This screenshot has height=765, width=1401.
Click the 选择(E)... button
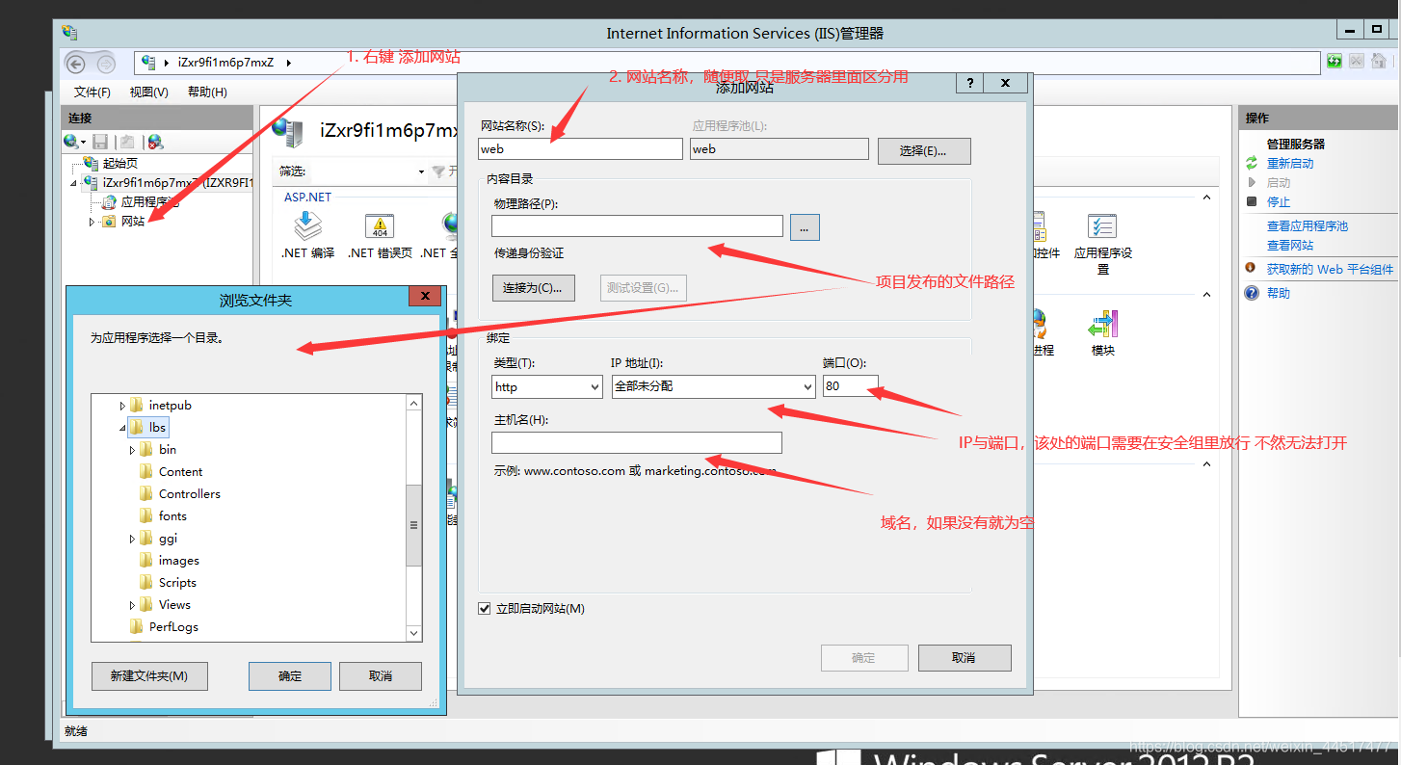point(923,151)
